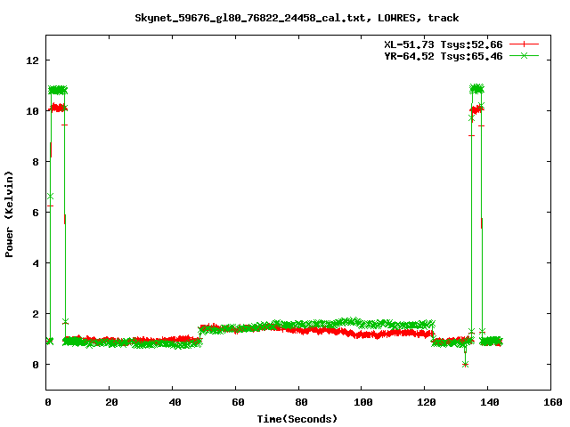Screen dimensions: 570x427
Task: Click the green YR legend line sample
Action: [524, 55]
